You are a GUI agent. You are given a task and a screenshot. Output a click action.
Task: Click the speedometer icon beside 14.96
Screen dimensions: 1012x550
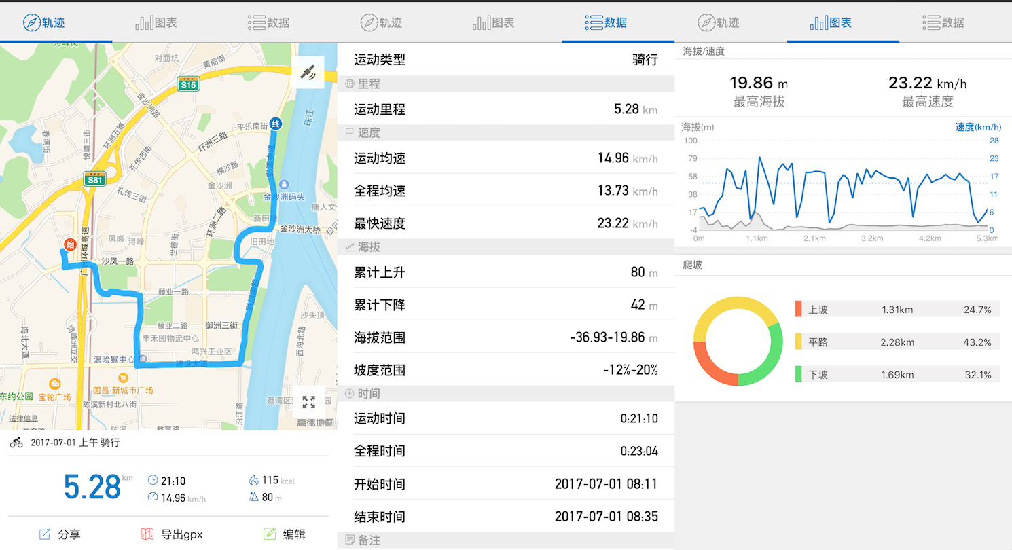tap(153, 497)
